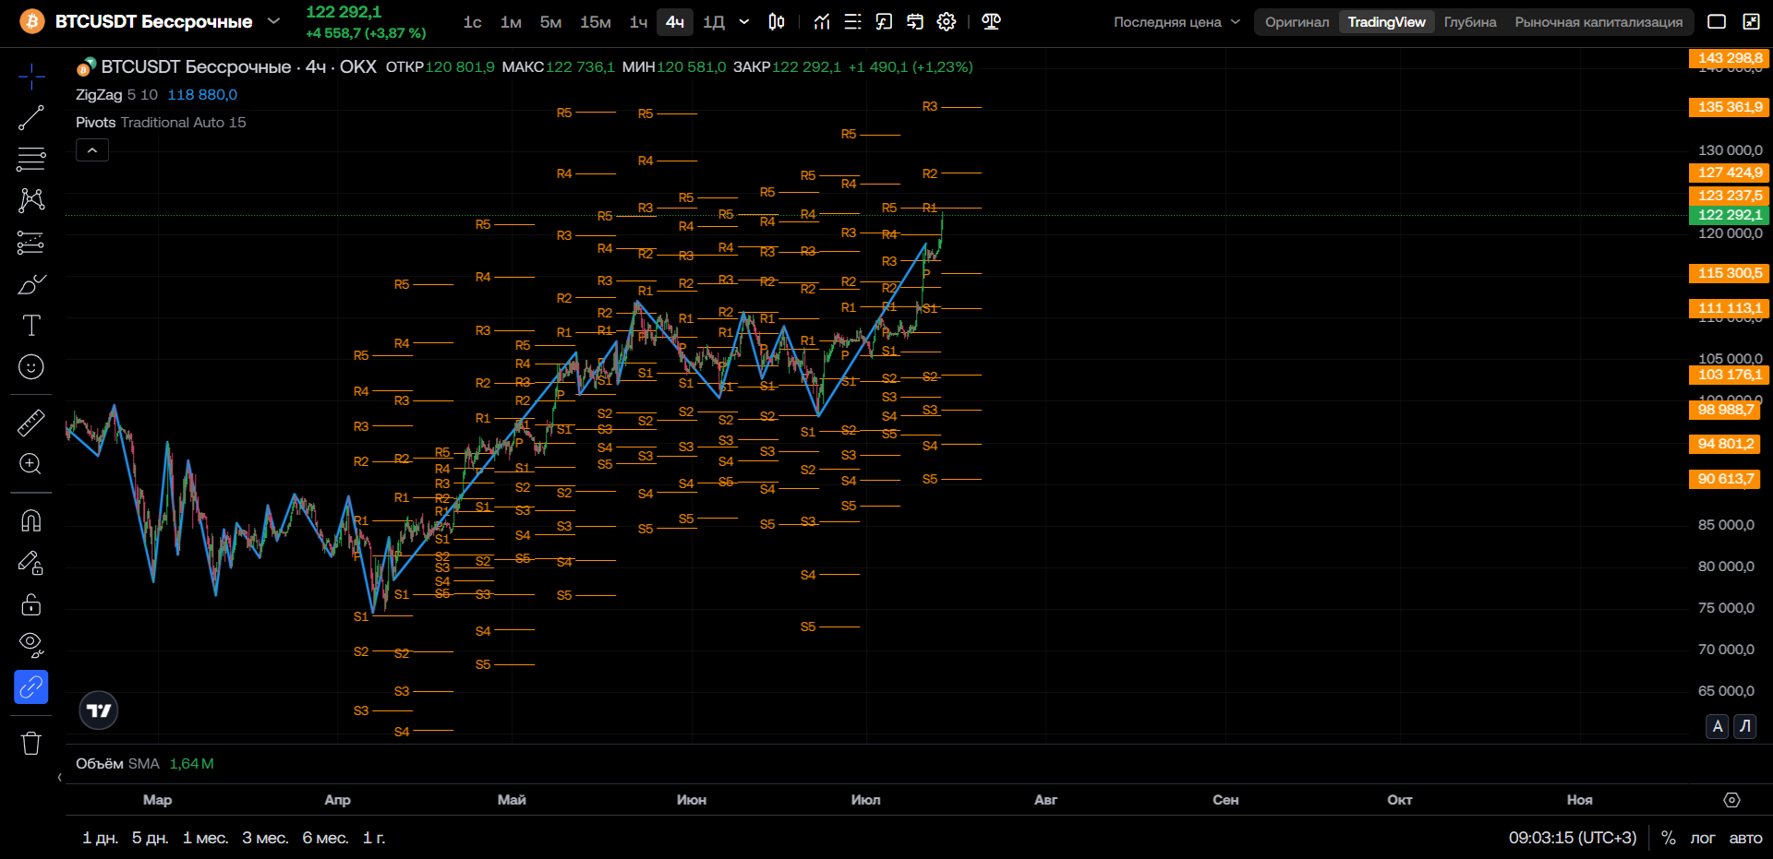Collapse the indicator legend chevron
Image resolution: width=1773 pixels, height=859 pixels.
click(92, 149)
